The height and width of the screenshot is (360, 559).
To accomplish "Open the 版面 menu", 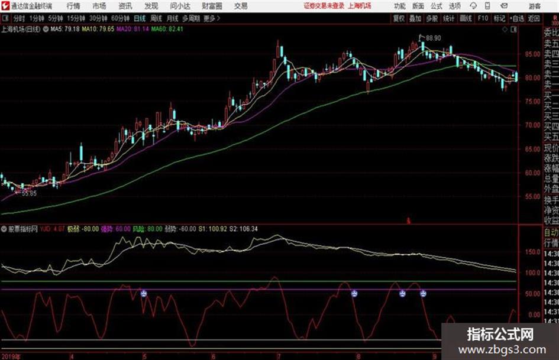I will point(418,6).
